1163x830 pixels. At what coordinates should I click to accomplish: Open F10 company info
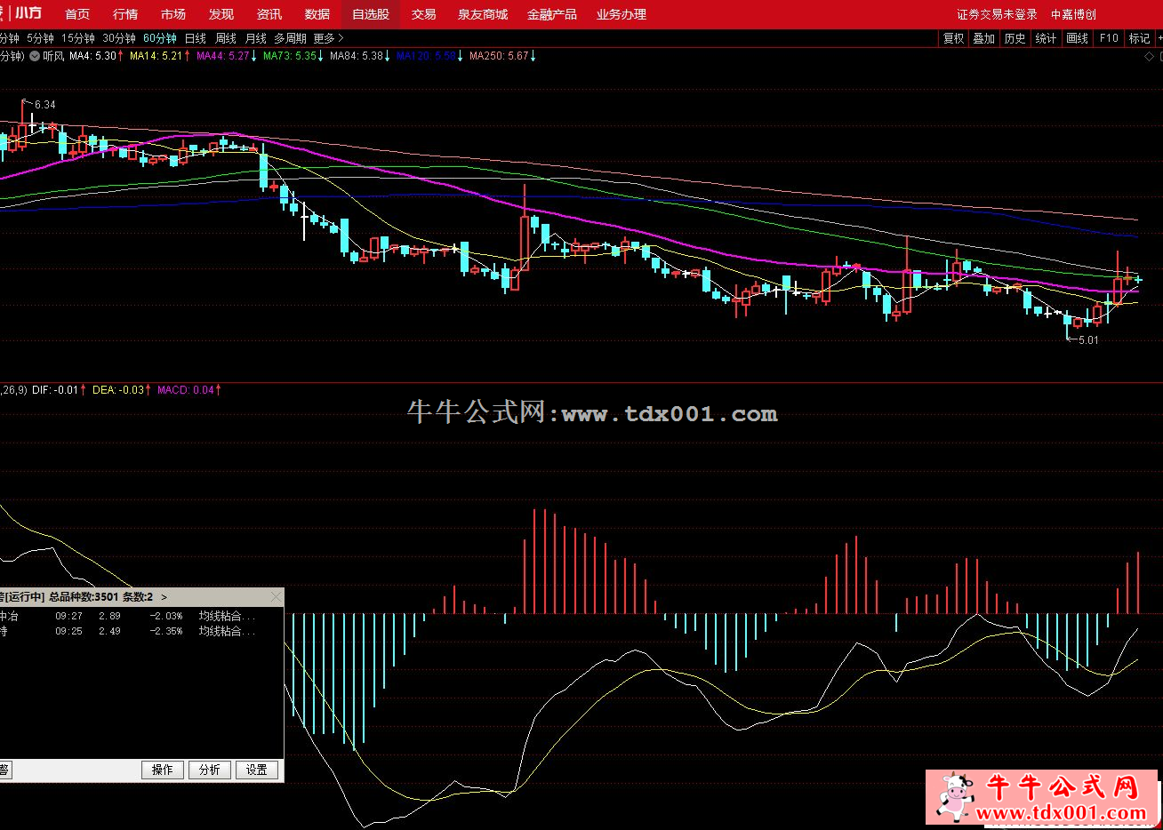coord(1109,38)
